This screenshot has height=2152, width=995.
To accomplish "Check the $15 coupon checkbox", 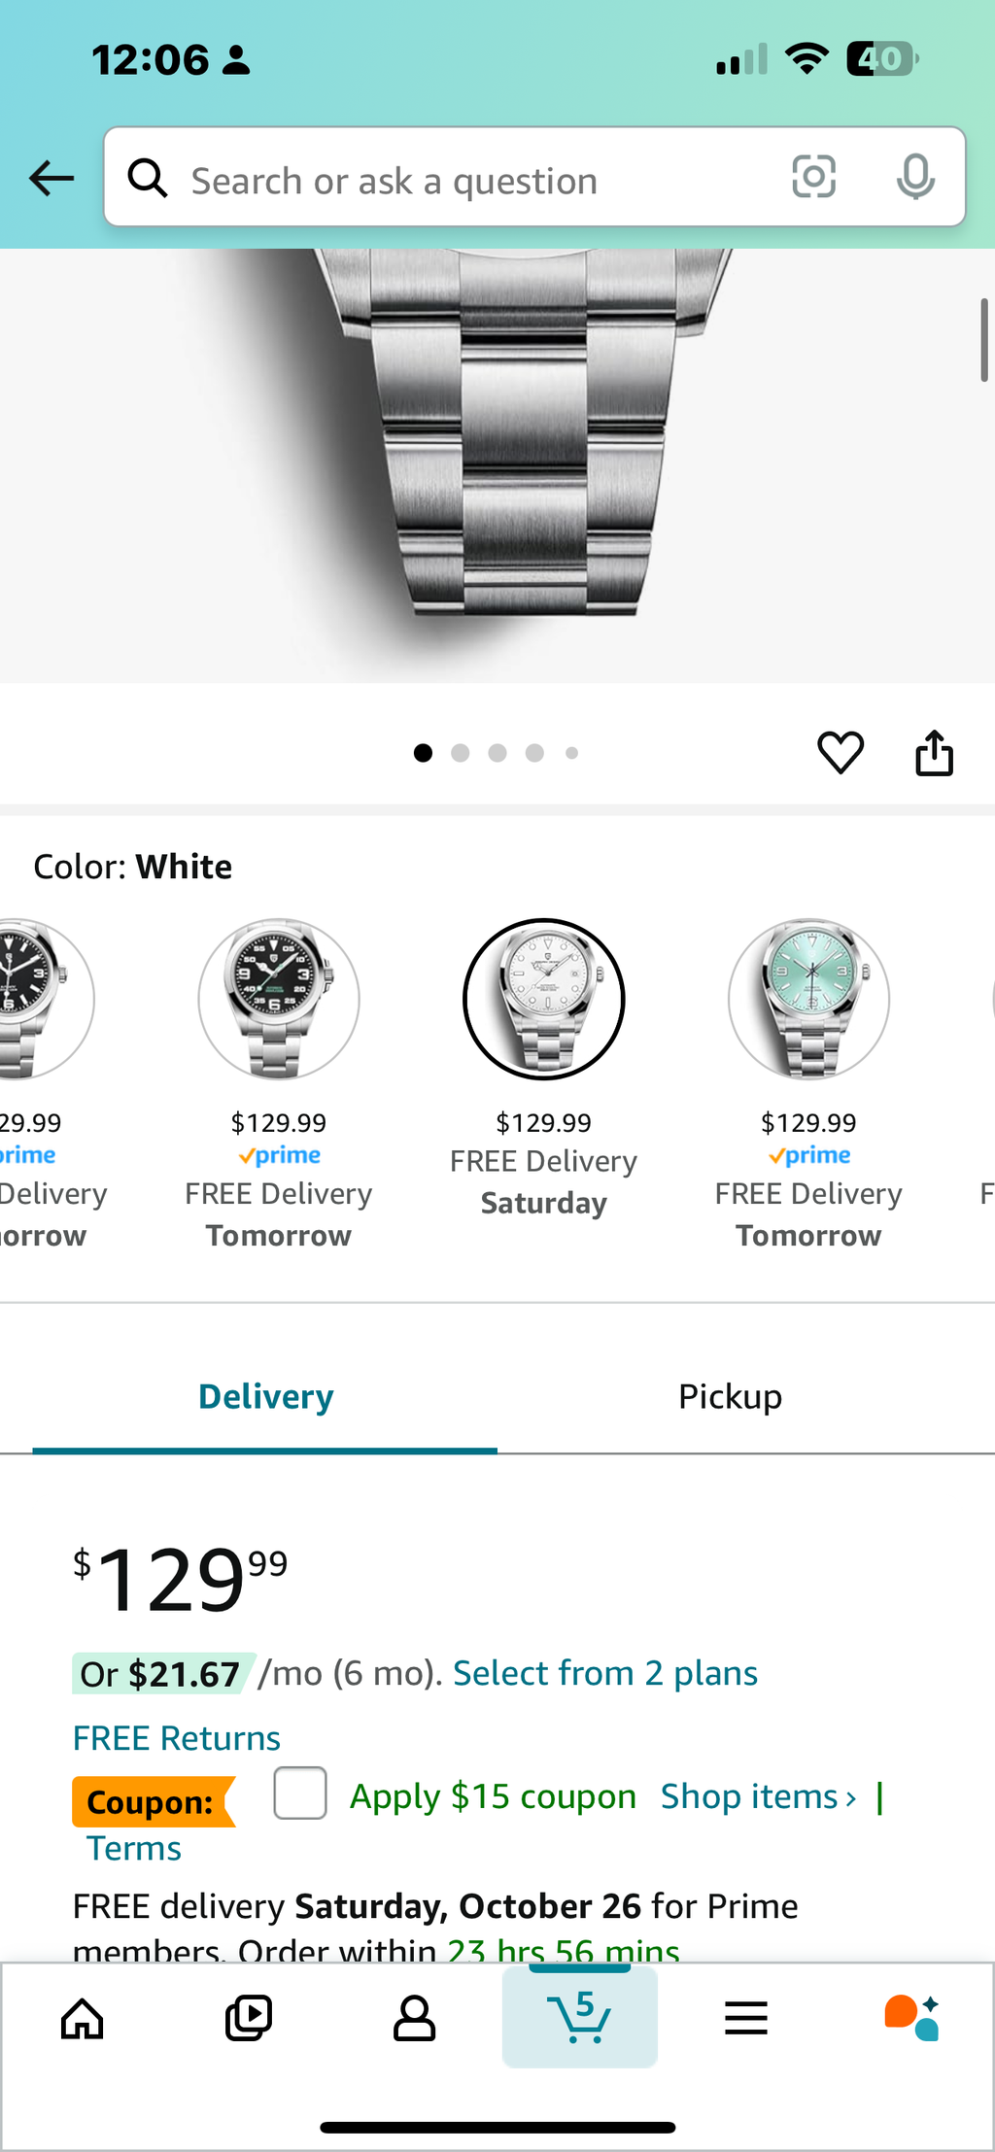I will pyautogui.click(x=300, y=1793).
